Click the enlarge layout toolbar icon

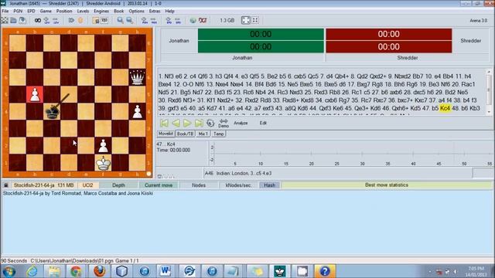point(246,20)
